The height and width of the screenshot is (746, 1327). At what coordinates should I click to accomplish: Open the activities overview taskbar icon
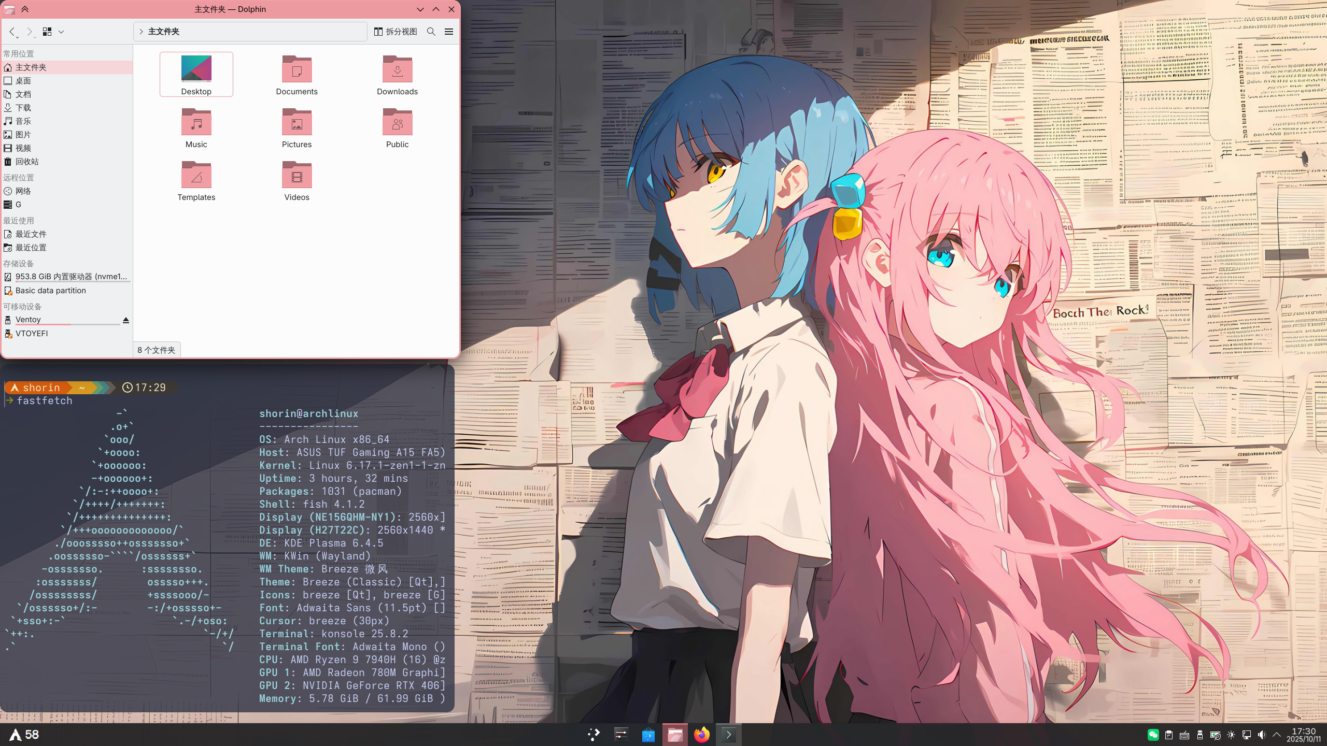click(594, 735)
